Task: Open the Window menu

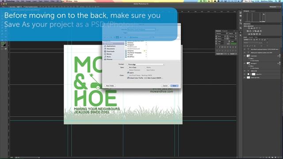Action: coord(69,1)
